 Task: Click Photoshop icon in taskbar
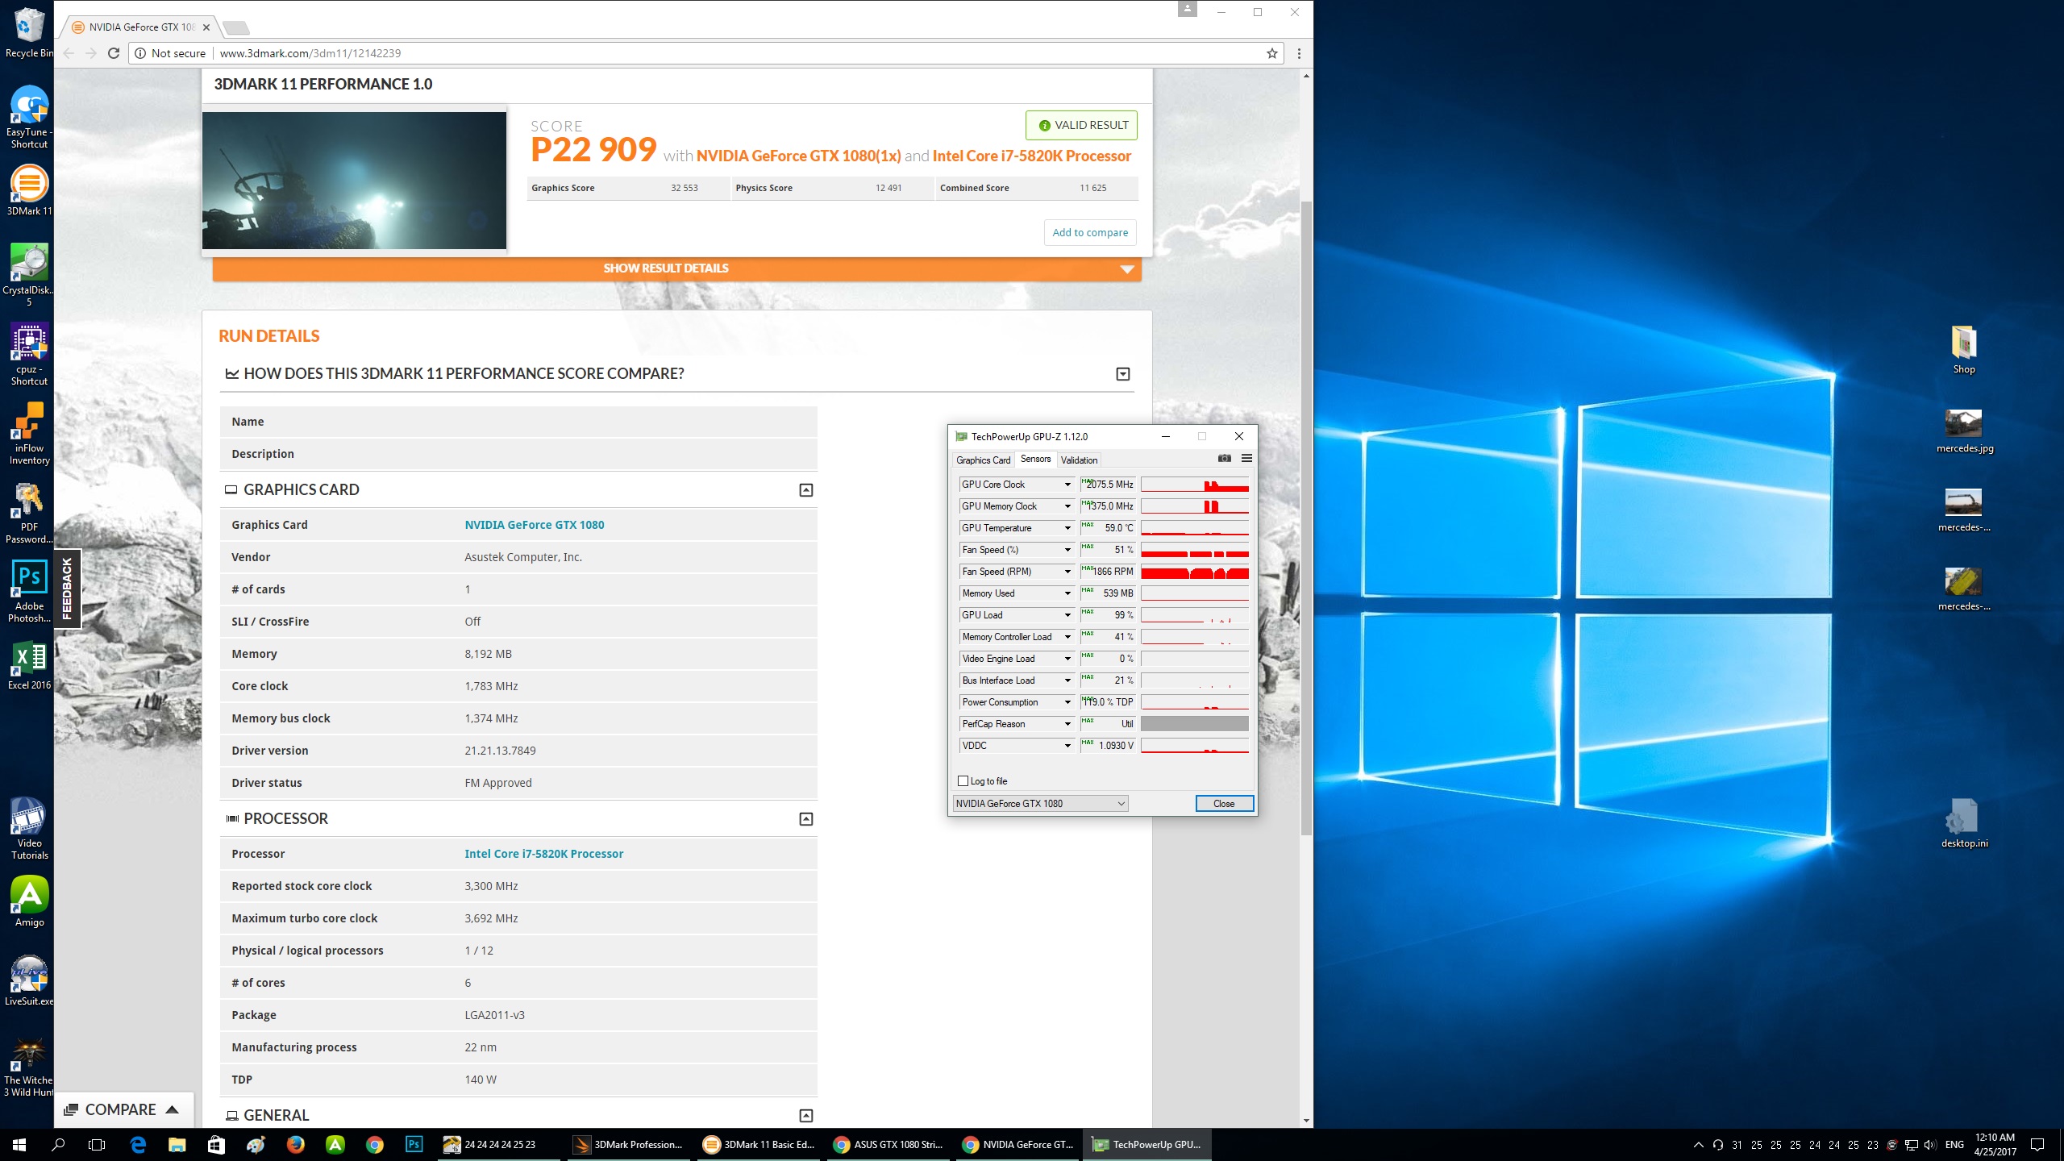click(414, 1144)
